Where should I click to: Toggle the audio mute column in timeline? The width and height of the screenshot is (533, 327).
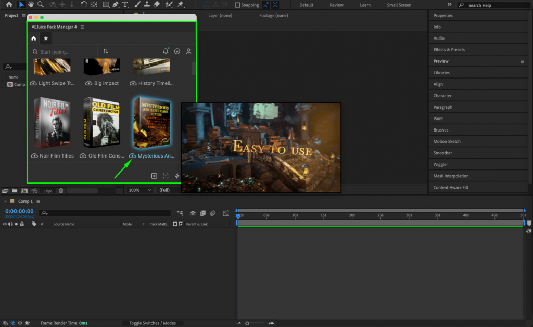pyautogui.click(x=10, y=224)
